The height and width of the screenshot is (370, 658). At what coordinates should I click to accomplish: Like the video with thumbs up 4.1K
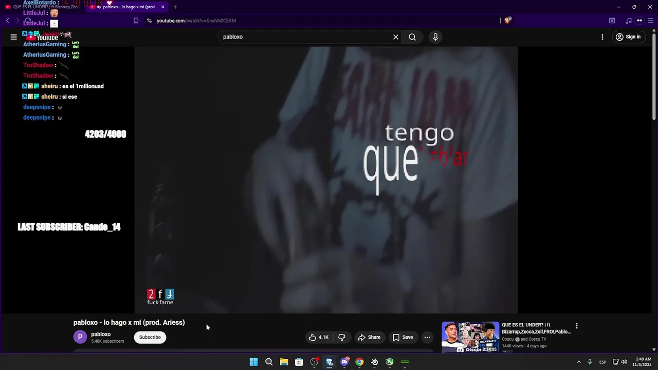[319, 338]
